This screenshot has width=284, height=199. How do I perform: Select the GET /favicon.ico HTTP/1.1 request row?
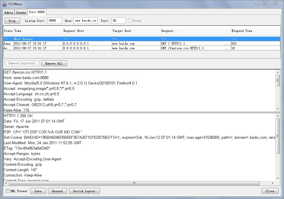point(142,48)
